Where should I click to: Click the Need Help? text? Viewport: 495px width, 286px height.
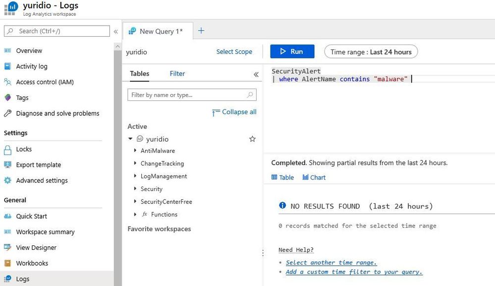click(x=296, y=250)
